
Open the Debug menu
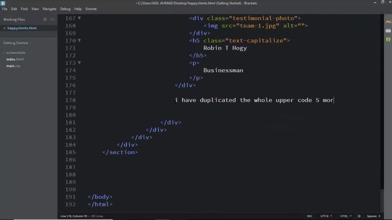click(x=66, y=9)
